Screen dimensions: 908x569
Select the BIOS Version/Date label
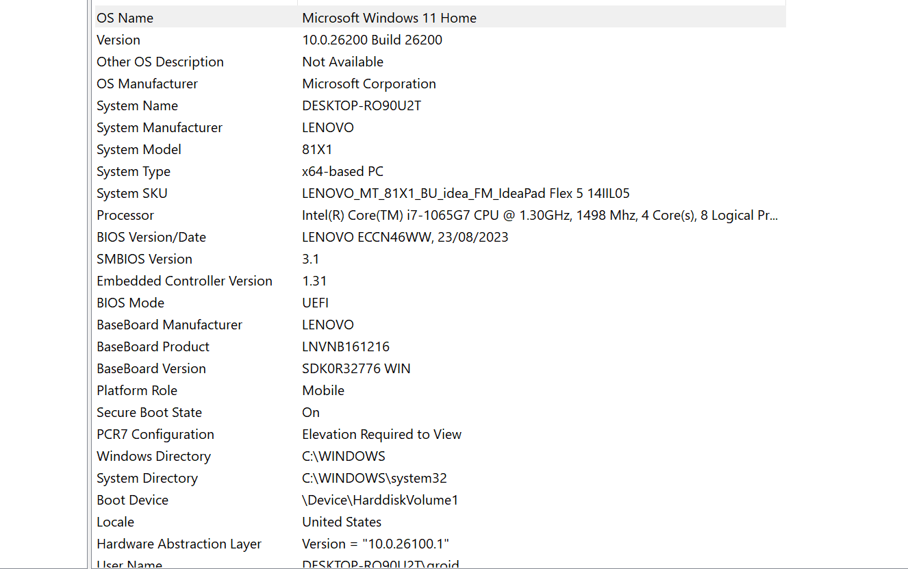151,237
